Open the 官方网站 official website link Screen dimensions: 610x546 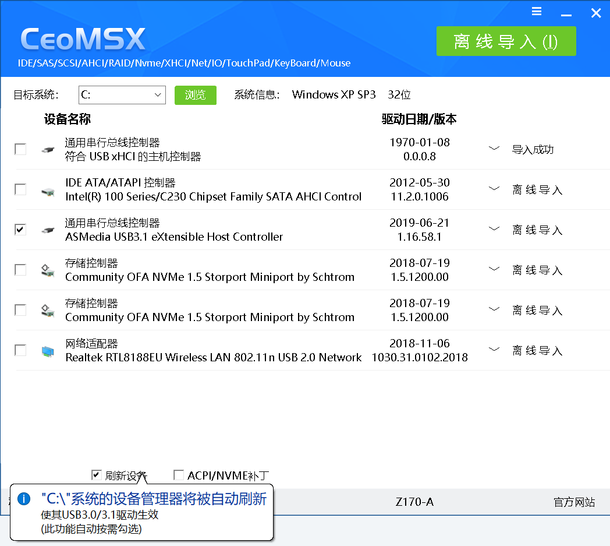573,502
